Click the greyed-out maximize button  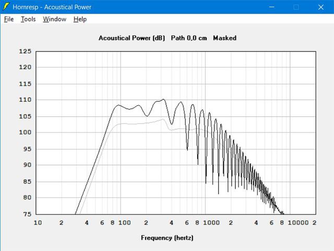coord(296,7)
